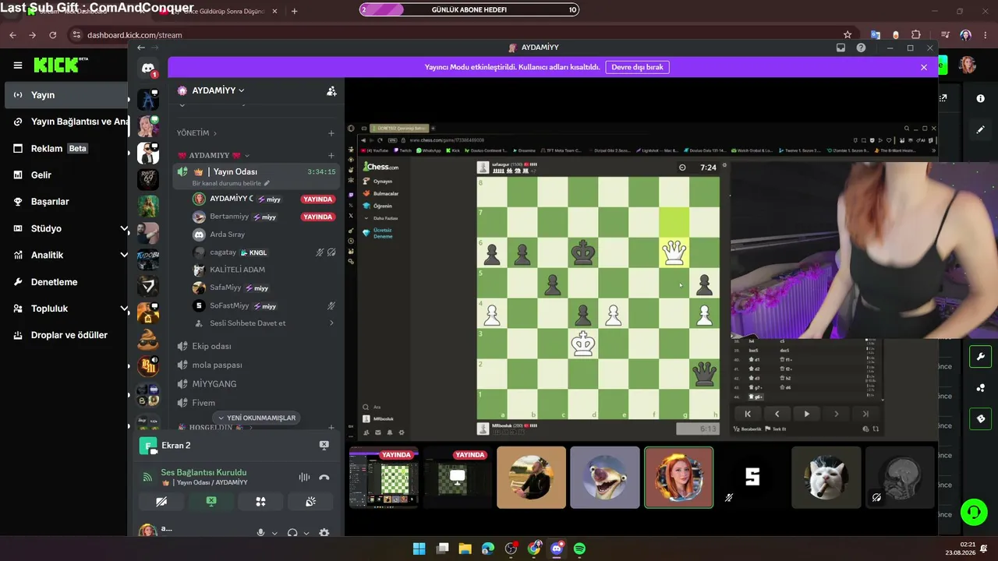Open Windows Start menu
Screen dimensions: 998x561
tap(419, 549)
